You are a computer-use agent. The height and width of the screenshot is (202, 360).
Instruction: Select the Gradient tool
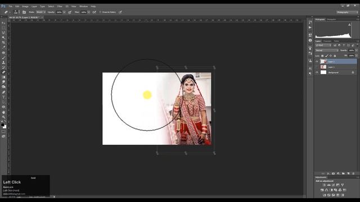[3, 77]
